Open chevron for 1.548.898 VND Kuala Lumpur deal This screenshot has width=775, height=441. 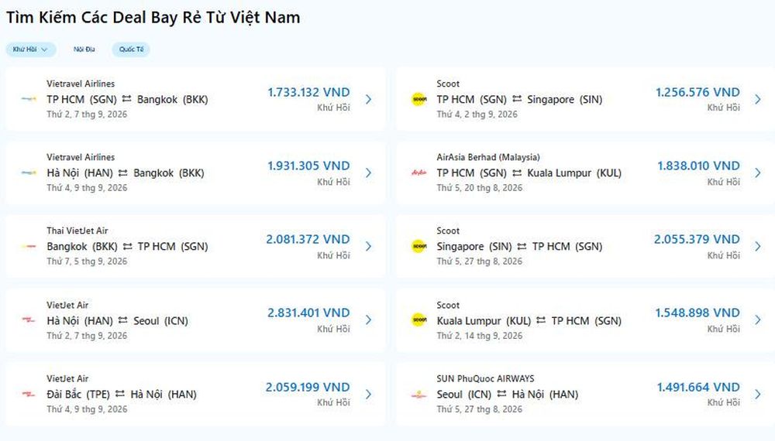[758, 320]
